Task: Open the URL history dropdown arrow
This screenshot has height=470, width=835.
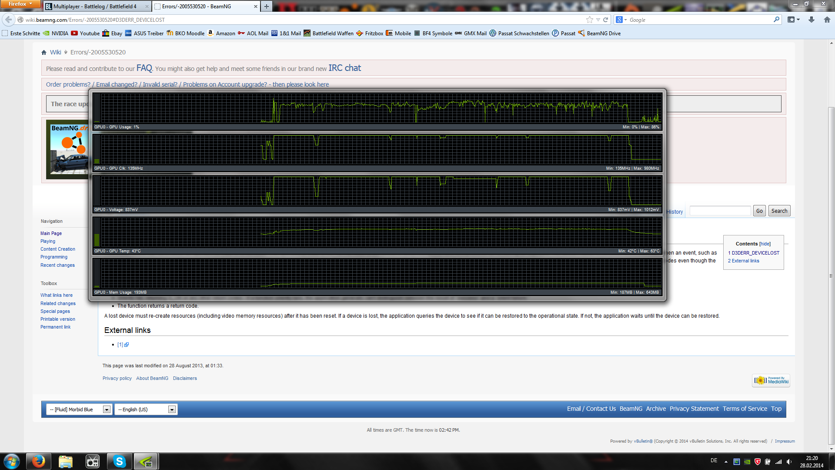Action: point(598,20)
